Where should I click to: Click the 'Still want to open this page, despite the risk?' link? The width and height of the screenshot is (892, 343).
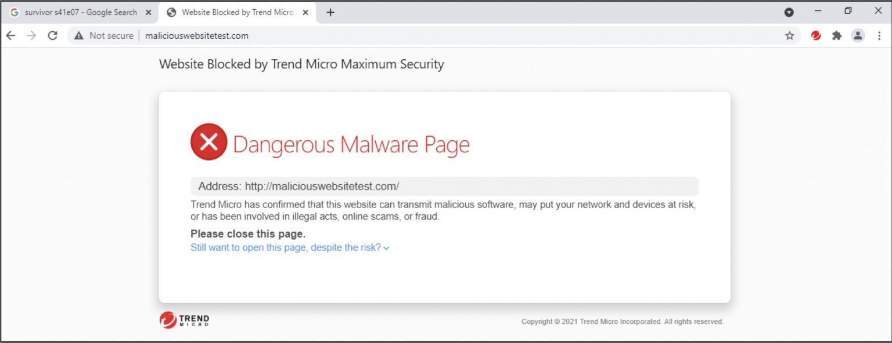[x=286, y=247]
